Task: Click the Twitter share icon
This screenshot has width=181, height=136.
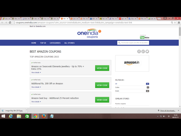Action: pyautogui.click(x=147, y=51)
